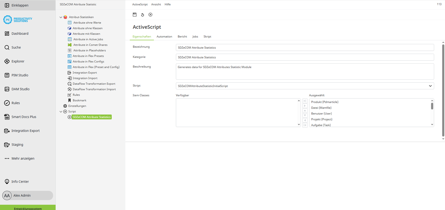Collapse the Attribut-Statistiken tree node
Image resolution: width=445 pixels, height=210 pixels.
tap(61, 17)
